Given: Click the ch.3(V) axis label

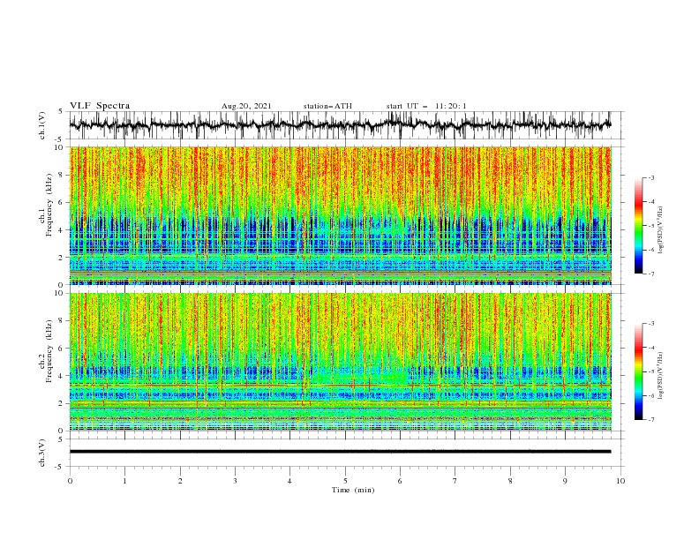Looking at the screenshot, I should [42, 453].
